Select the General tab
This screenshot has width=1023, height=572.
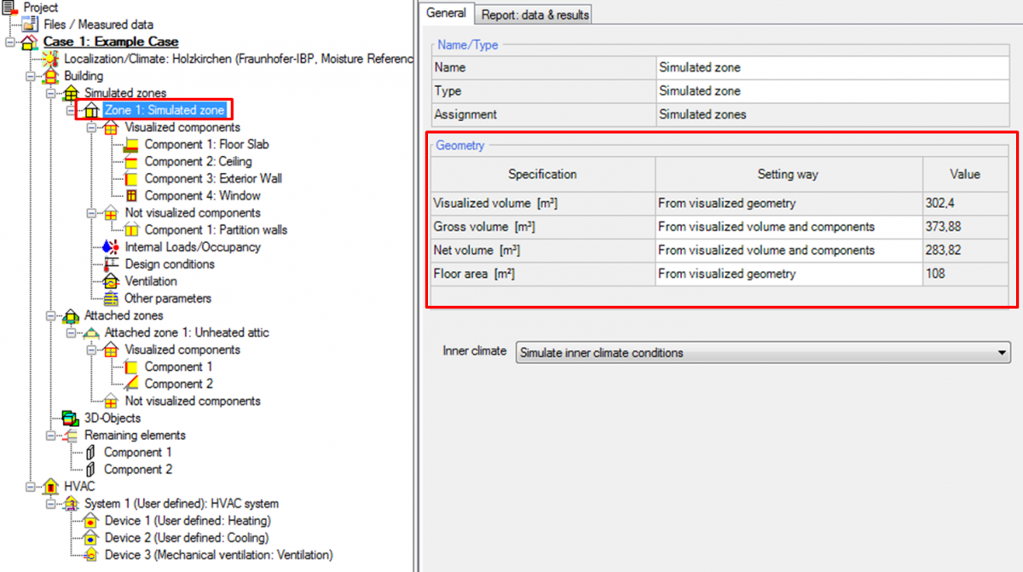click(x=446, y=14)
